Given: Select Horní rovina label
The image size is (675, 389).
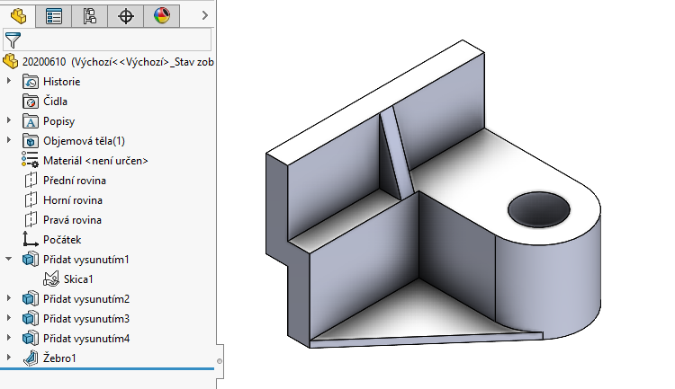Looking at the screenshot, I should pos(73,200).
